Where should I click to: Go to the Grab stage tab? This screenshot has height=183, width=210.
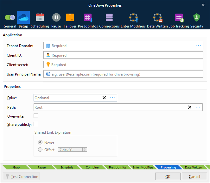16,168
